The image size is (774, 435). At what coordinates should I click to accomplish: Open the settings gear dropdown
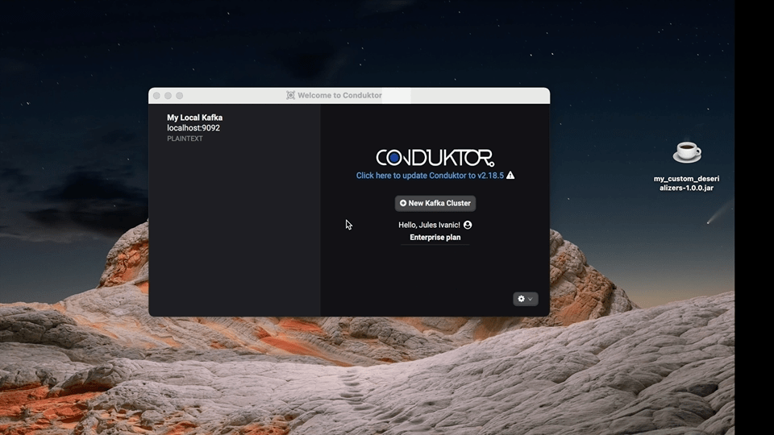click(x=525, y=299)
